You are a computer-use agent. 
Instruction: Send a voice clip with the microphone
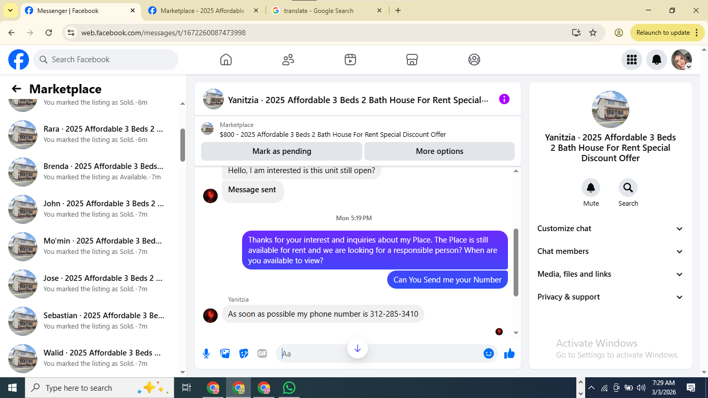[x=206, y=353]
